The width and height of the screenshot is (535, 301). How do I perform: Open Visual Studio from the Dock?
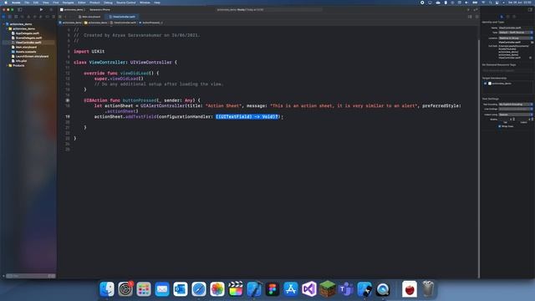tap(309, 289)
